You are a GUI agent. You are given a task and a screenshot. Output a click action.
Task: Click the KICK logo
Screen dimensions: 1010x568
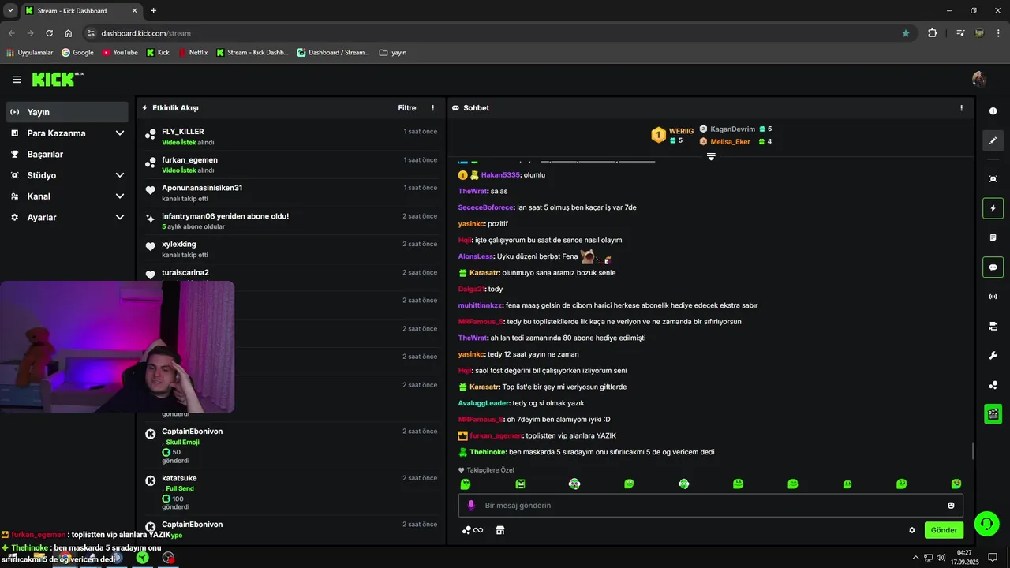[x=57, y=79]
